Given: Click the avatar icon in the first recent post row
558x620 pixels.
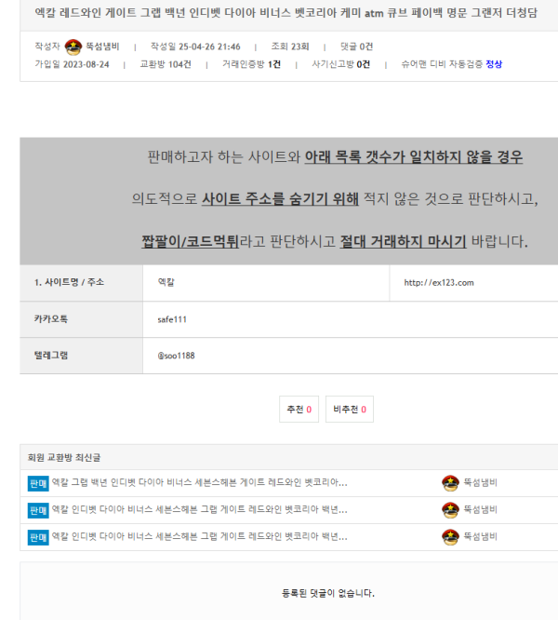Looking at the screenshot, I should click(450, 483).
